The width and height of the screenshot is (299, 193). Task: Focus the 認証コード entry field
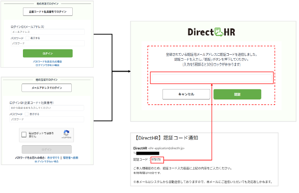212,78
